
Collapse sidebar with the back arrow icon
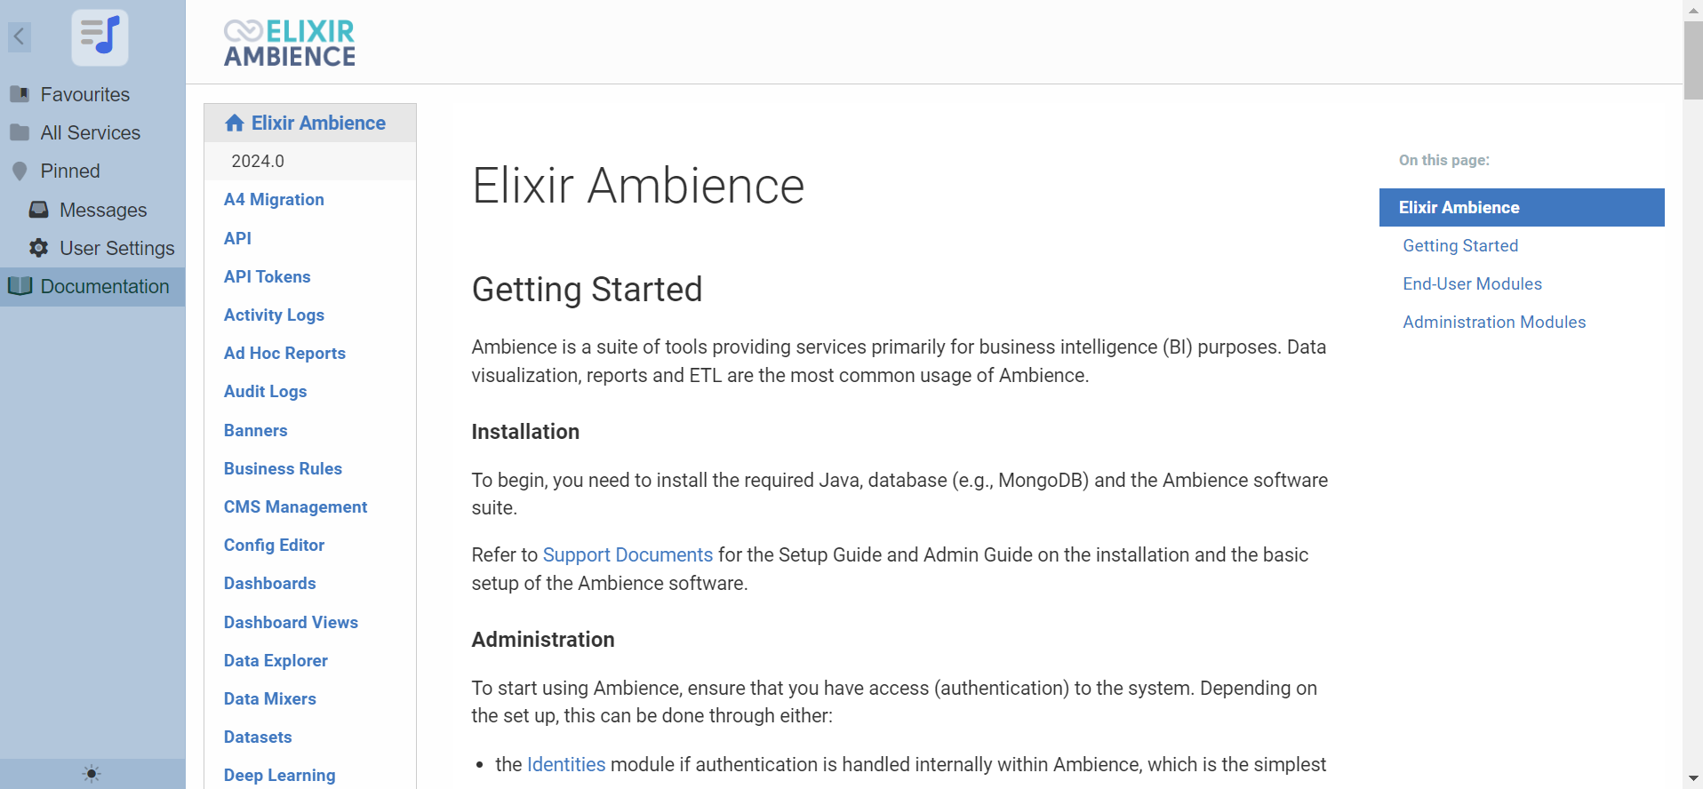[x=20, y=37]
